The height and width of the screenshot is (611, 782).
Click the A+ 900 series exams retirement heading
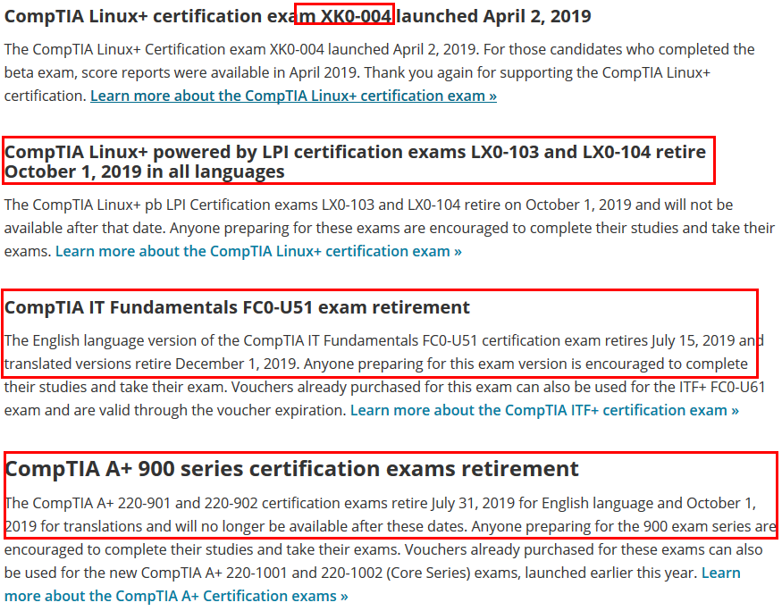(x=291, y=469)
